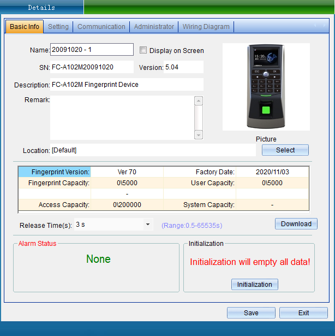Click the Location field showing [Default]

tap(153, 150)
